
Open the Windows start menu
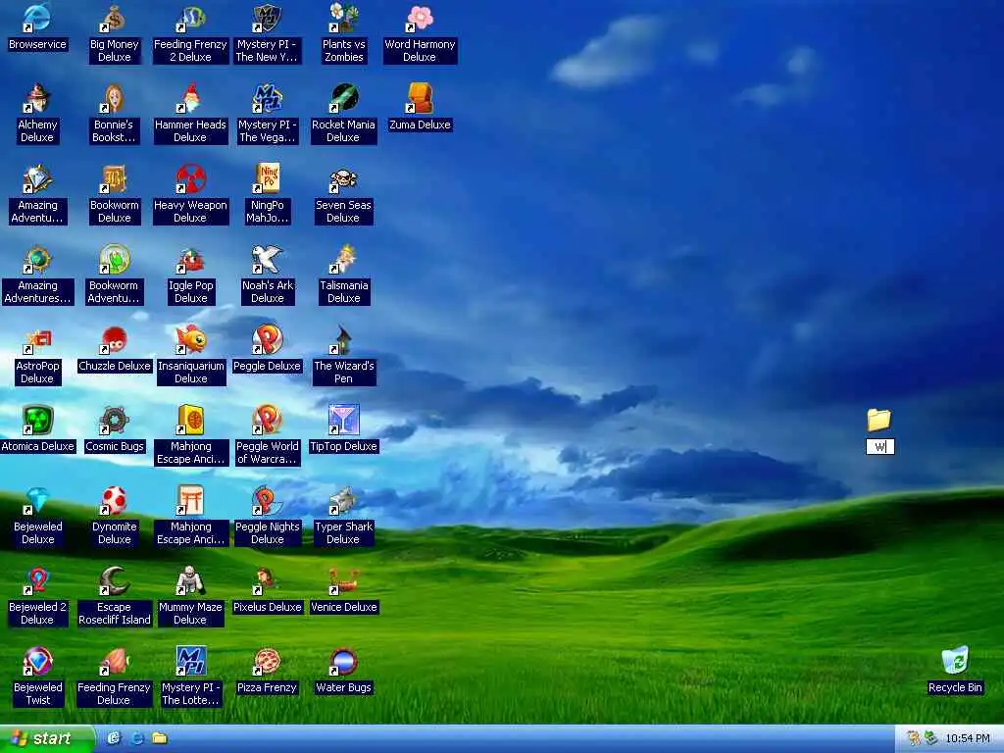tap(46, 739)
